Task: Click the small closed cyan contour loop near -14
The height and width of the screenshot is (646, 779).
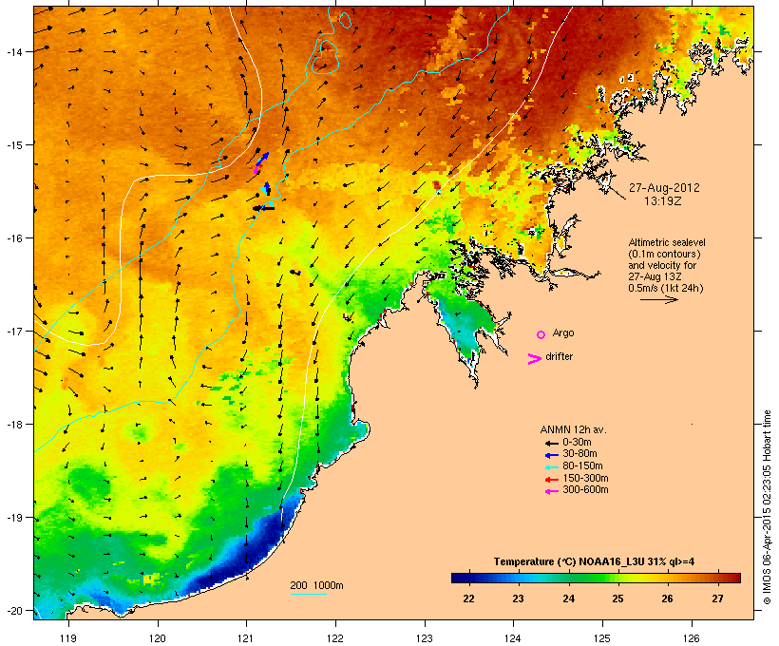Action: click(x=326, y=56)
